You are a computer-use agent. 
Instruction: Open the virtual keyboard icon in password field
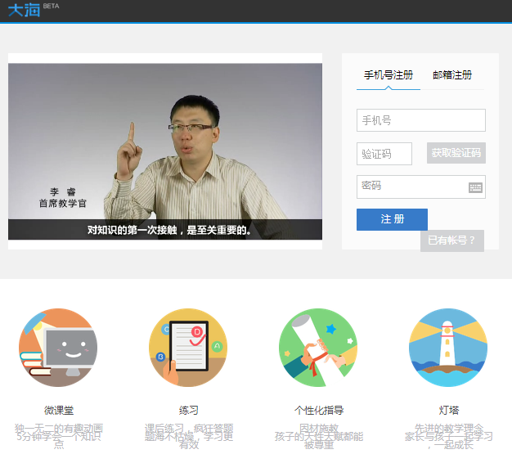[475, 187]
